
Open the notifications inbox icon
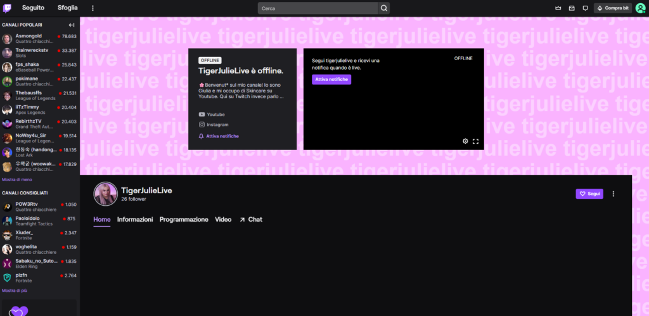click(572, 8)
